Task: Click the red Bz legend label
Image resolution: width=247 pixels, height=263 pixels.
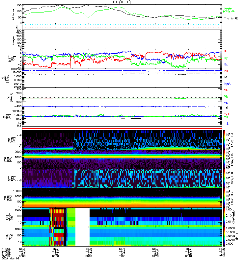Action: (226, 51)
